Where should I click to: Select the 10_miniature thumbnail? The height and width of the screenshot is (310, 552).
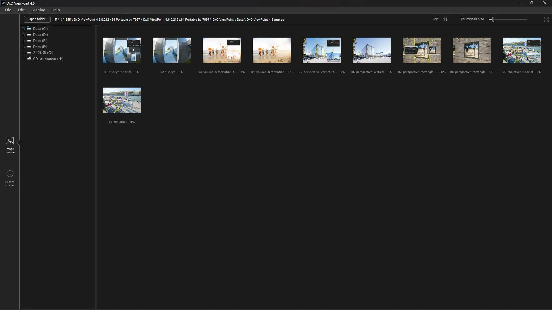click(x=122, y=100)
